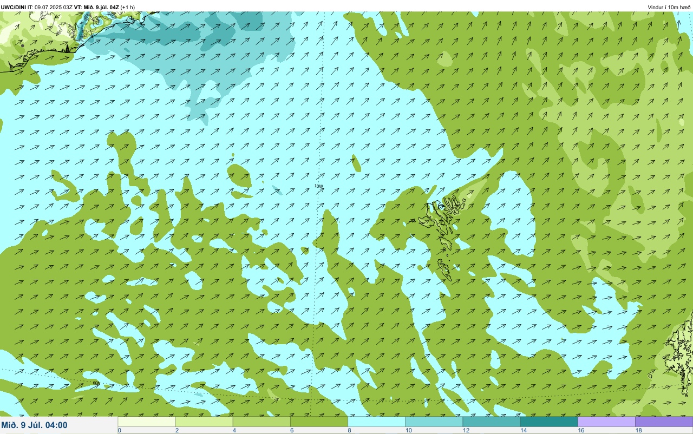Click the legend scale value '6'
Screen dimensions: 693x434
tap(291, 431)
